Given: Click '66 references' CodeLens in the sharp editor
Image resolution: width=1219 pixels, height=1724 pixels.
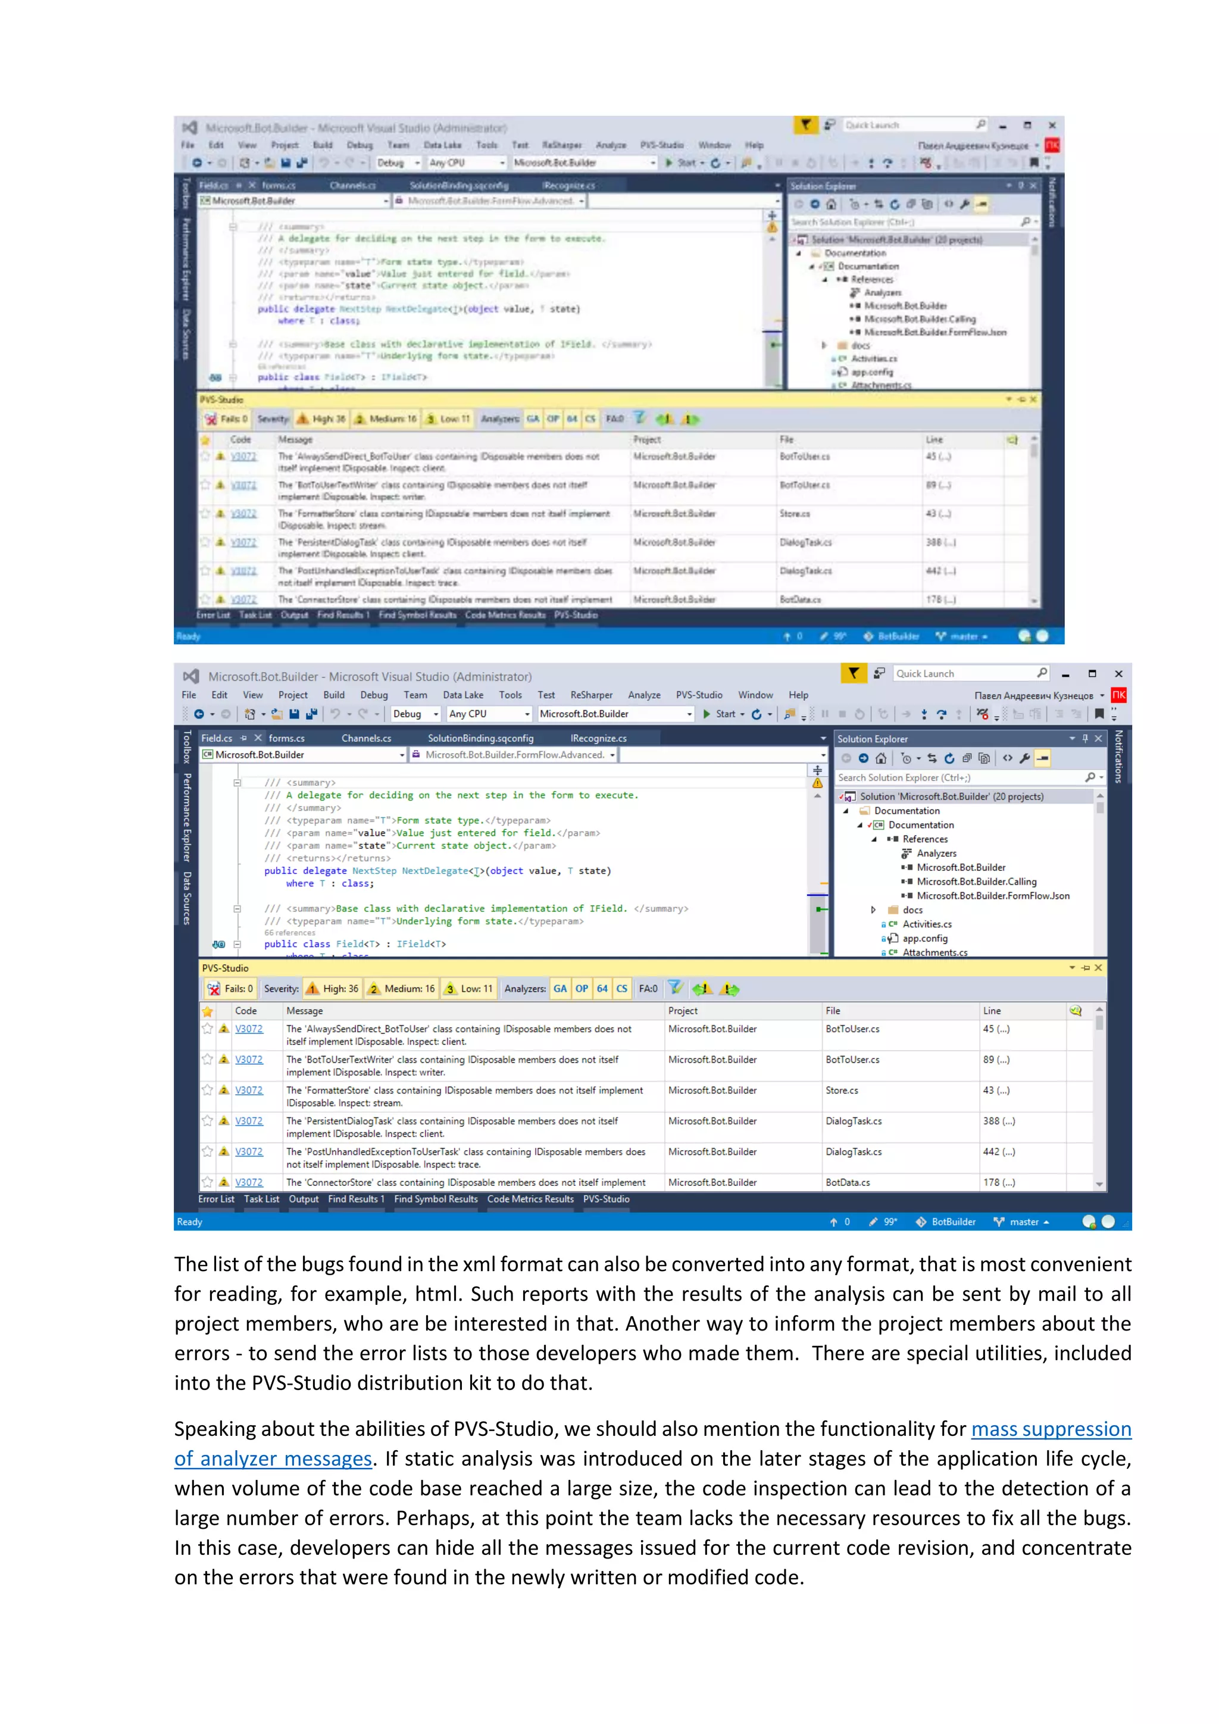Looking at the screenshot, I should click(x=290, y=933).
